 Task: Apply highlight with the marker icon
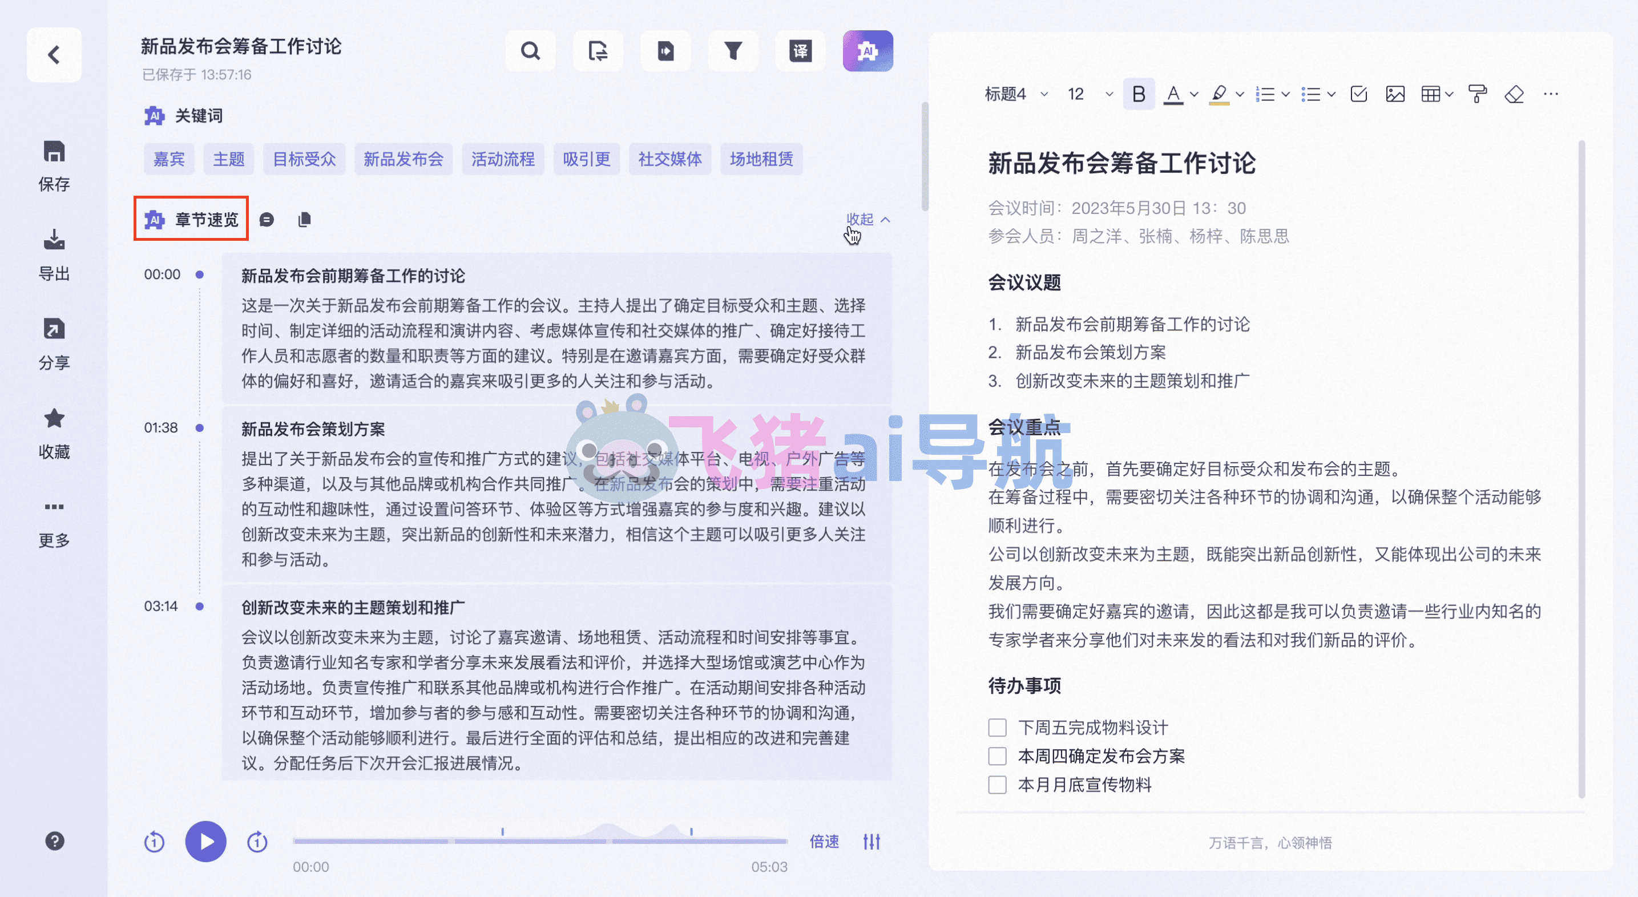tap(1219, 95)
